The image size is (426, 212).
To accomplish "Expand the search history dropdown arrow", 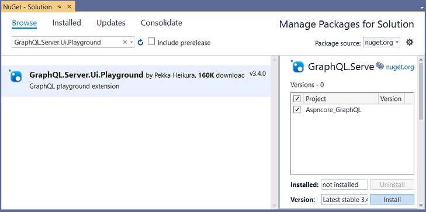I will (131, 43).
